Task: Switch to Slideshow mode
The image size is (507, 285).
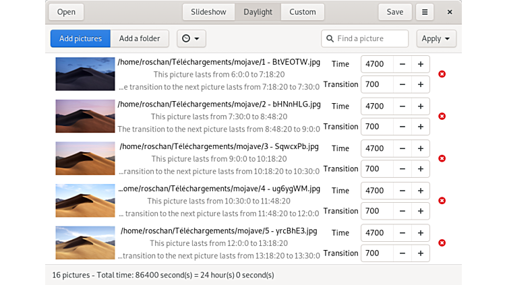Action: tap(208, 12)
